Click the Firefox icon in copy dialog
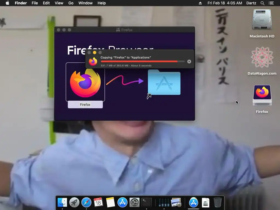Viewport: 280px width, 210px height. tap(93, 62)
